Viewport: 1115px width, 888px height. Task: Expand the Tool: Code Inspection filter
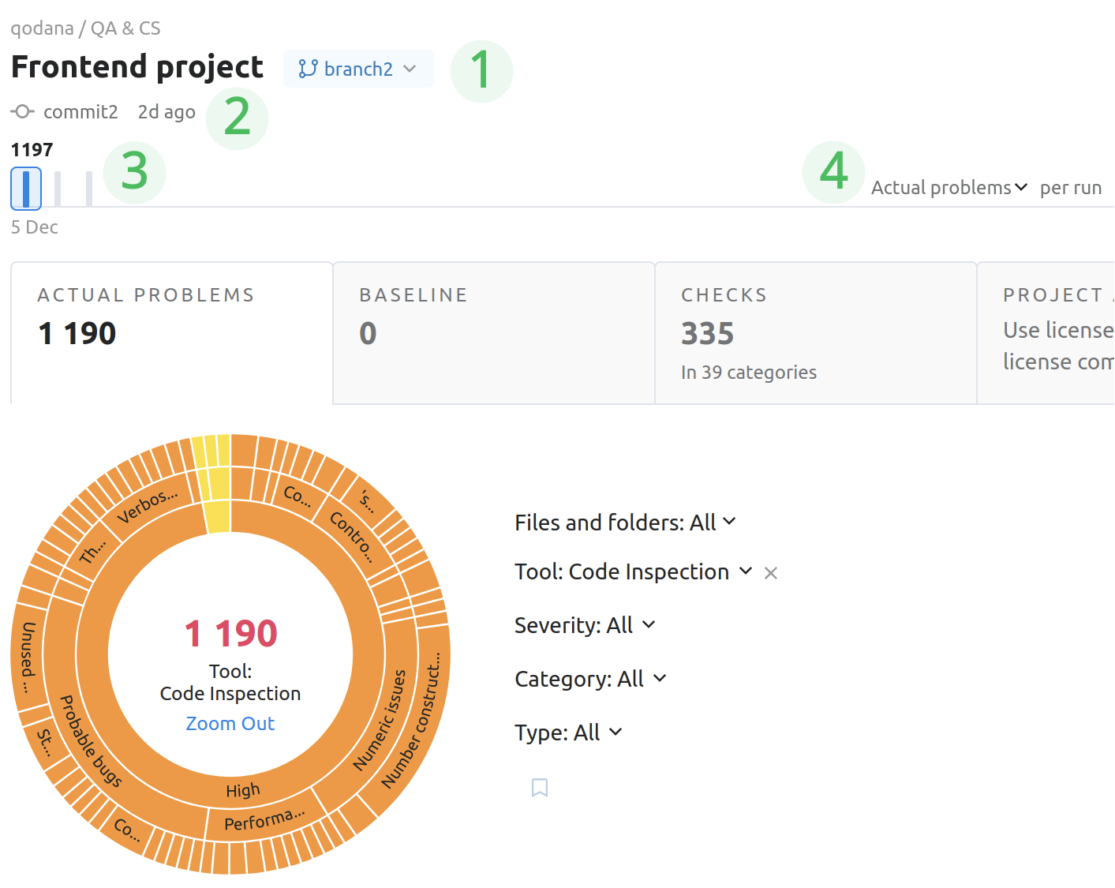pyautogui.click(x=632, y=571)
